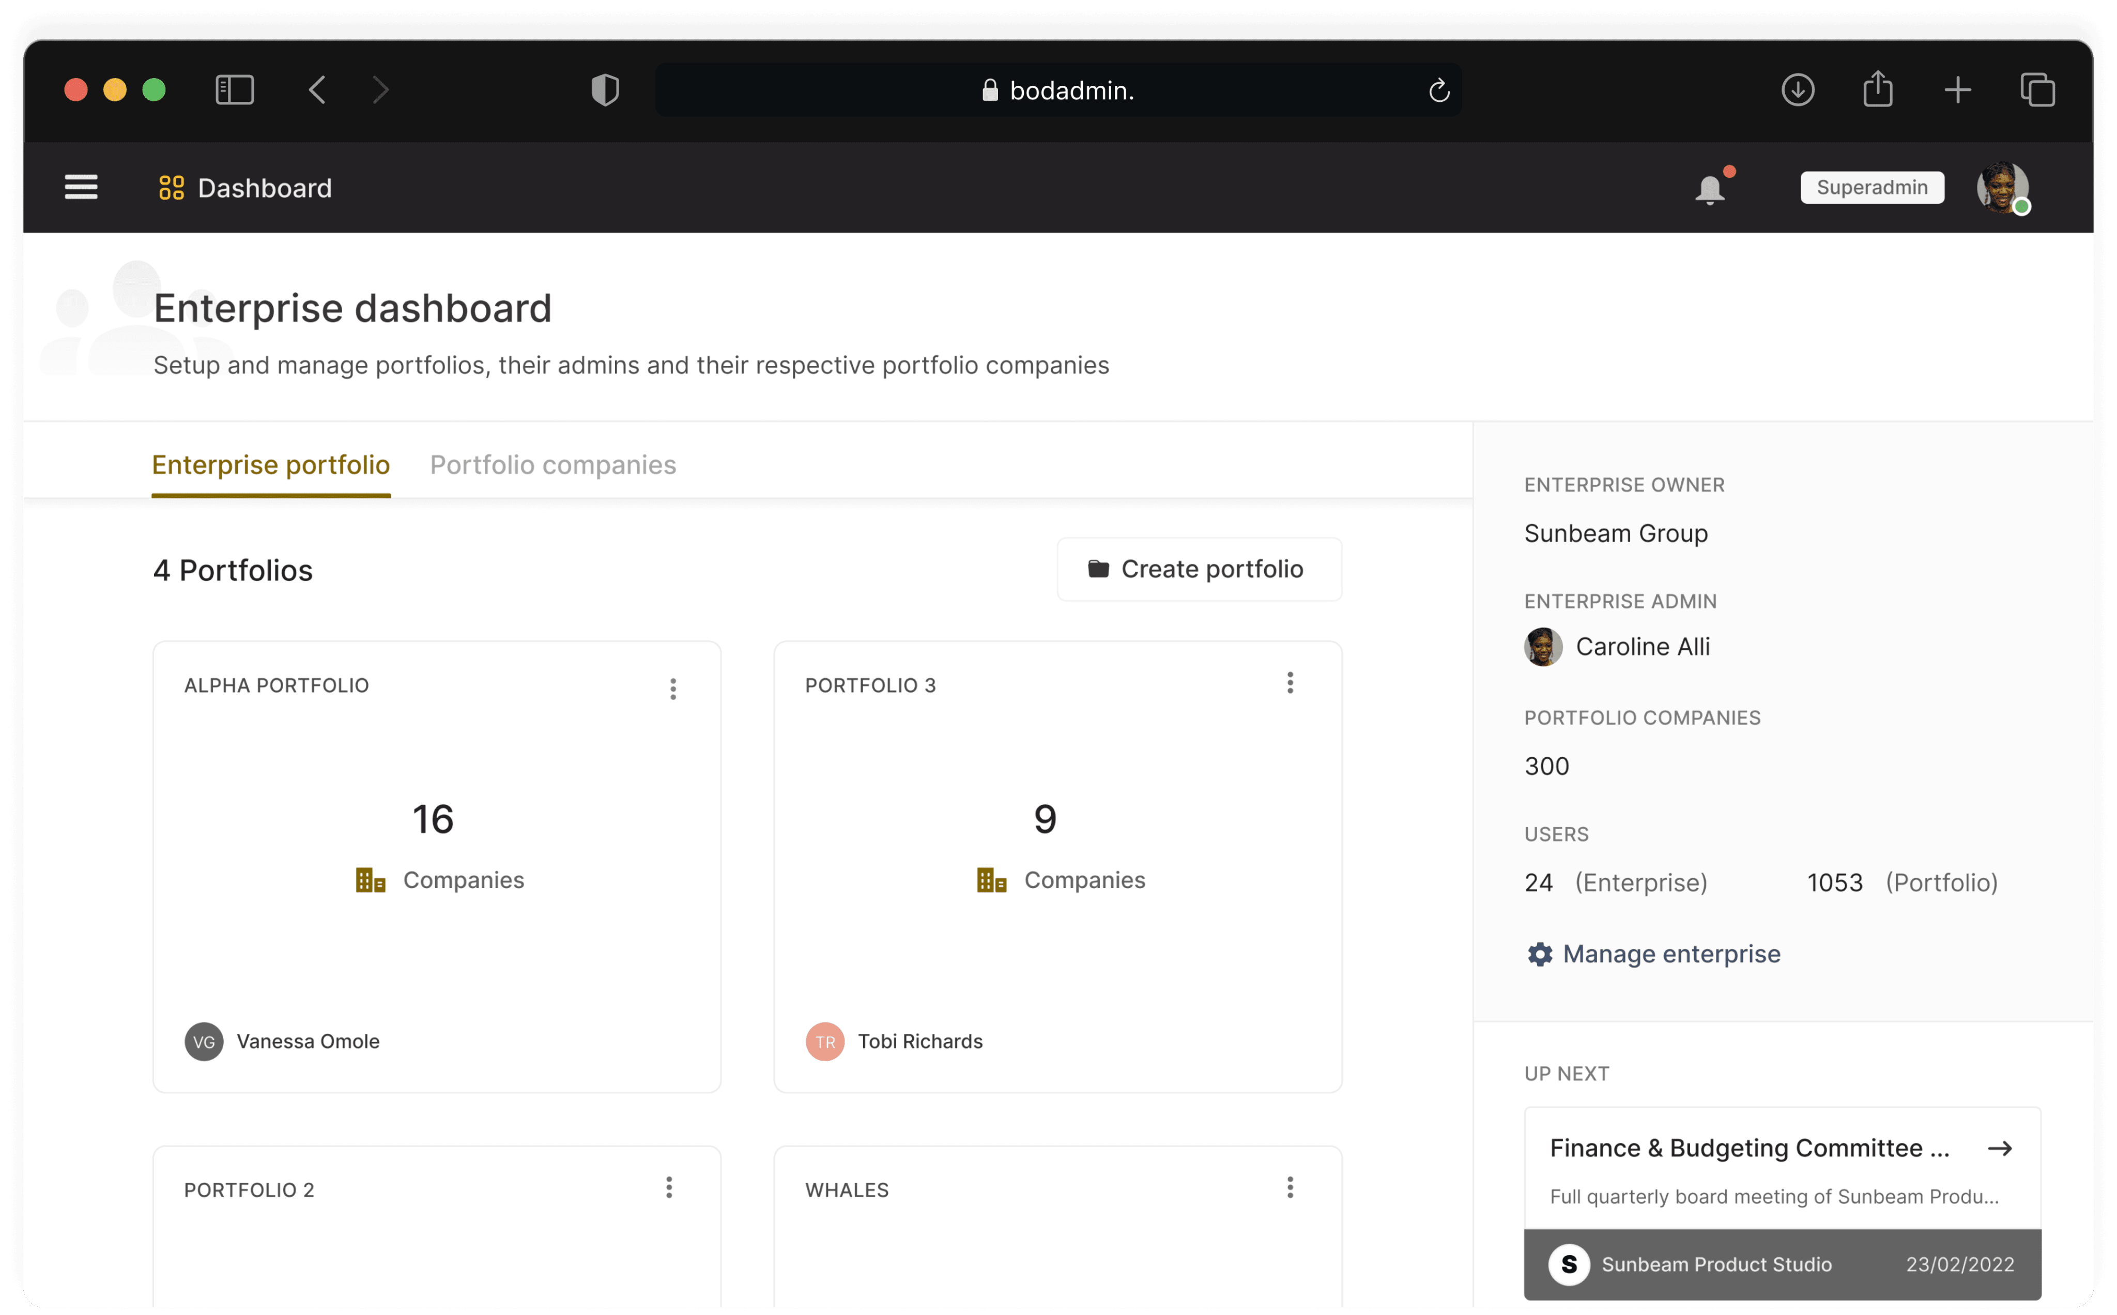The image size is (2117, 1315).
Task: Show browser downloads
Action: click(1798, 89)
